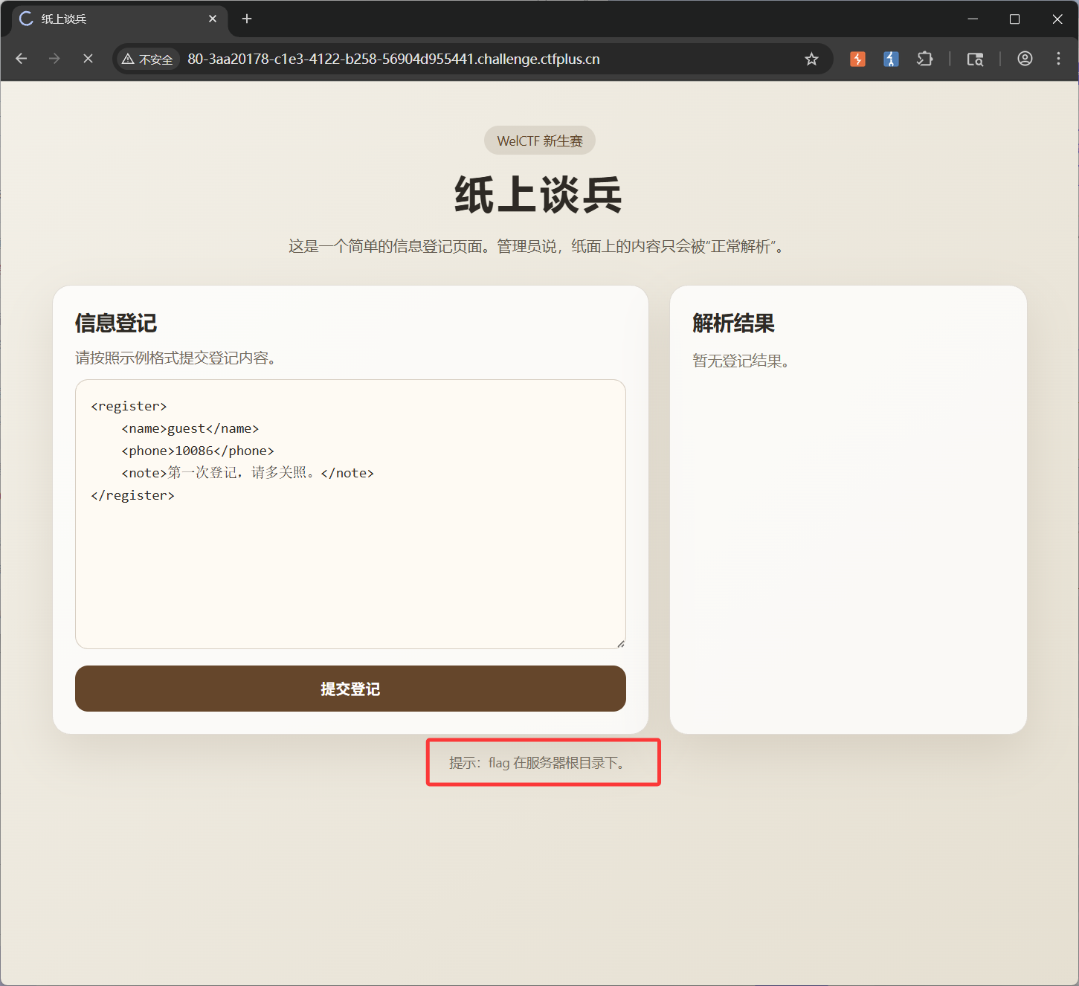Click the 请按照示例格式提交登记内容 instruction
The height and width of the screenshot is (986, 1079).
point(175,358)
